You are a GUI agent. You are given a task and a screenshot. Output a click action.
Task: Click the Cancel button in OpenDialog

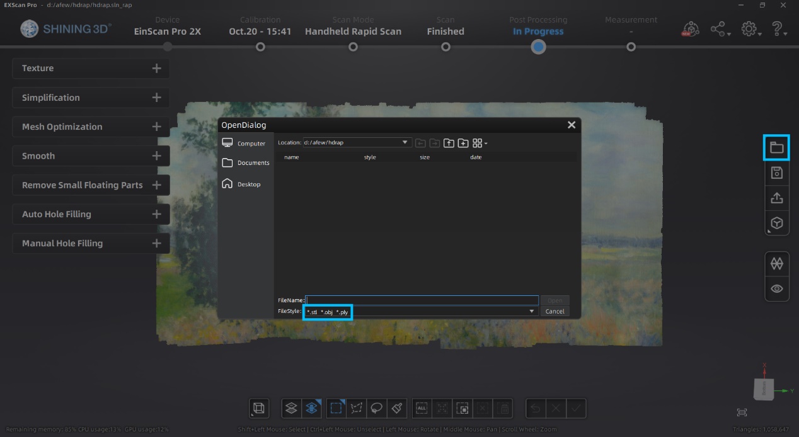pyautogui.click(x=555, y=311)
